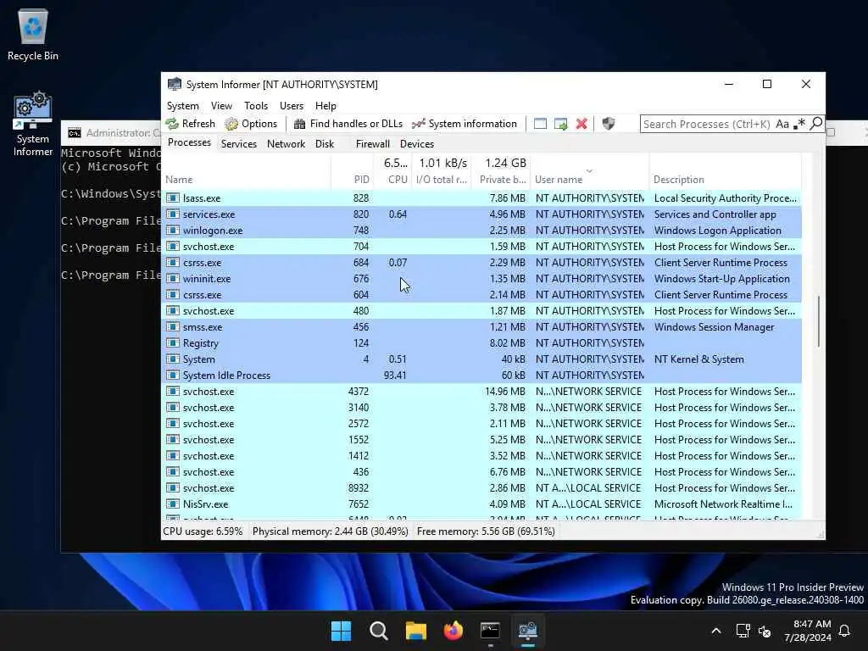Click the find window and thread icon

[561, 124]
